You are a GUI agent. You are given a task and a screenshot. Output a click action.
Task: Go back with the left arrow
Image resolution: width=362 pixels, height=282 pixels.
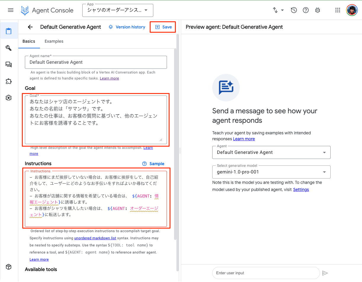30,27
